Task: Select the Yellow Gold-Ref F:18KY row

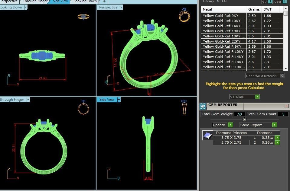Action: coord(242,62)
